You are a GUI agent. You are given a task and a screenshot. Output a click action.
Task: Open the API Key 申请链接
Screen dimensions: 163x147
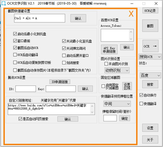pos(109,49)
